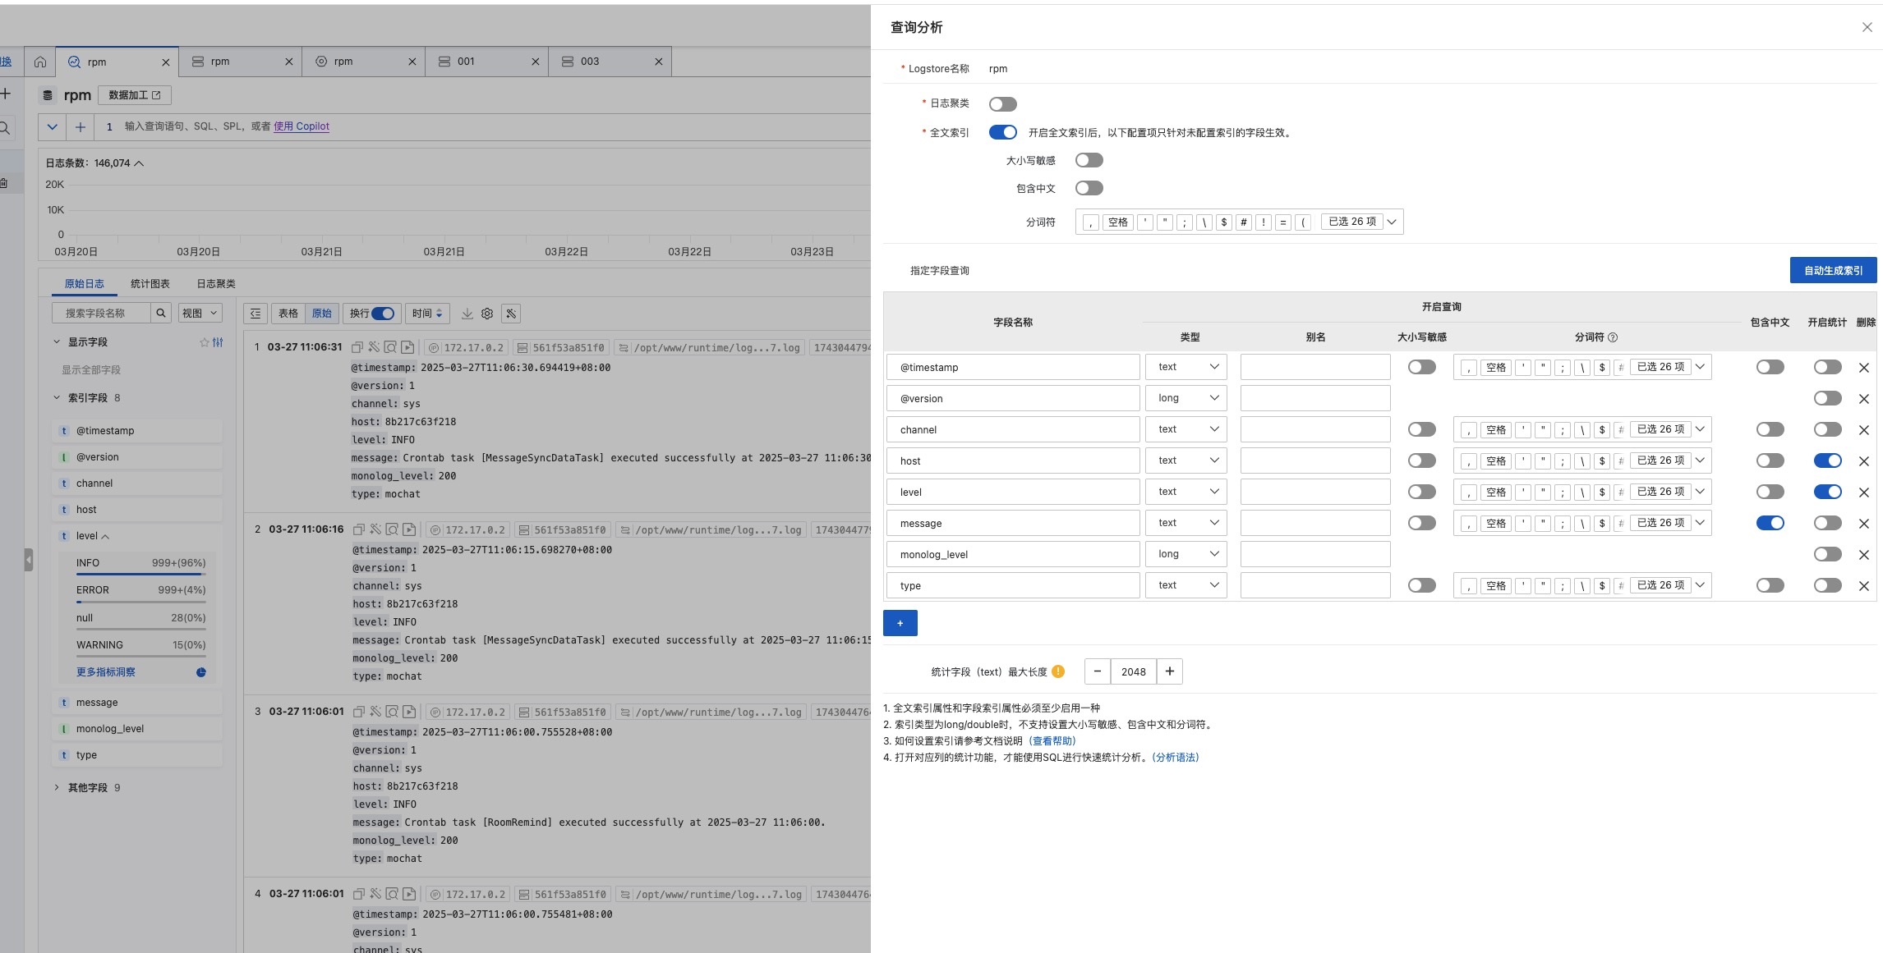
Task: Click the 自动生成索引 button
Action: coord(1833,270)
